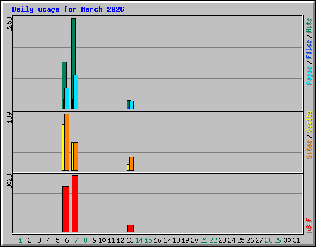
Task: Click the green day label "29"
Action: click(x=278, y=240)
